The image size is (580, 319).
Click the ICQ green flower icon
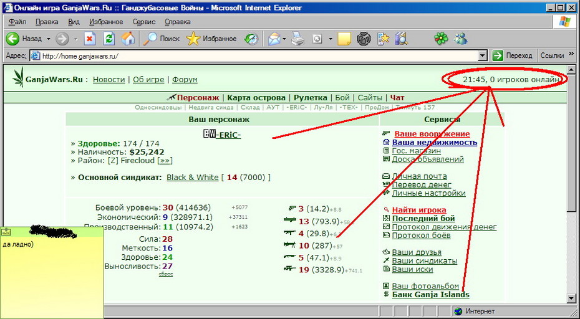click(441, 39)
